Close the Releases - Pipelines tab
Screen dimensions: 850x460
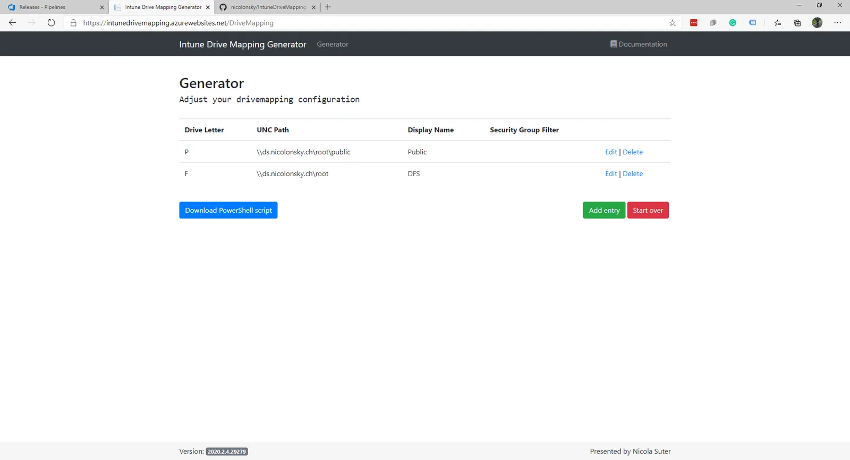point(102,7)
